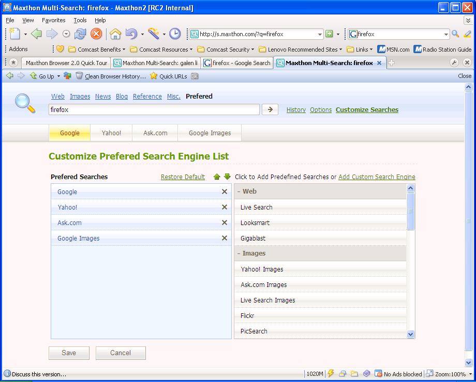Screen dimensions: 476x382
Task: Select the Google Images results tab
Action: tap(210, 133)
